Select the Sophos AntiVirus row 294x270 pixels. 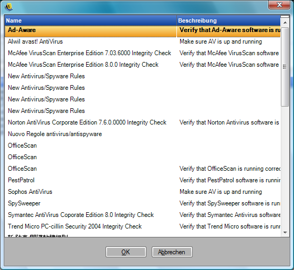(142, 192)
